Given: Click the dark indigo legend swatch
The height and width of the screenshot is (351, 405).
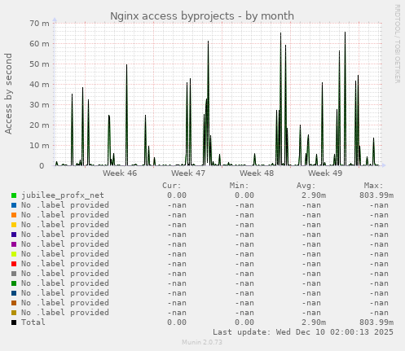Looking at the screenshot, I should [14, 235].
